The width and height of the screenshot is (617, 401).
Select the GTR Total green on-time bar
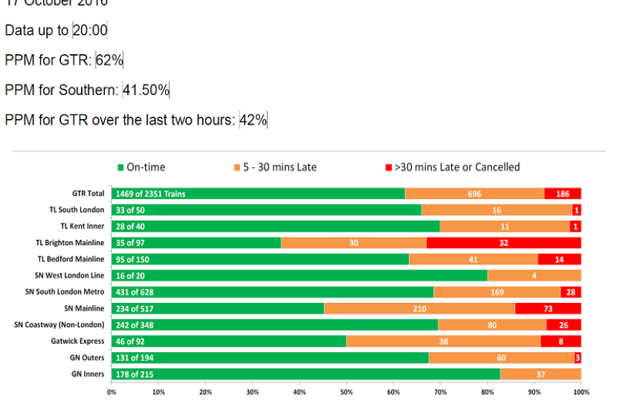pos(258,194)
